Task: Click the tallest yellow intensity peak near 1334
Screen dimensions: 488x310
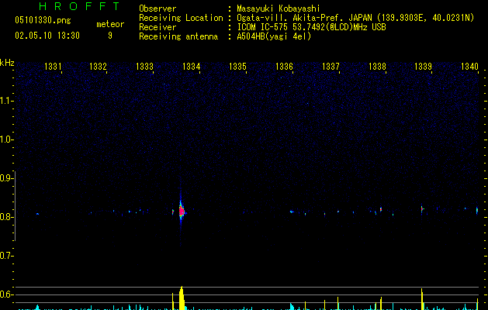Action: tap(182, 298)
